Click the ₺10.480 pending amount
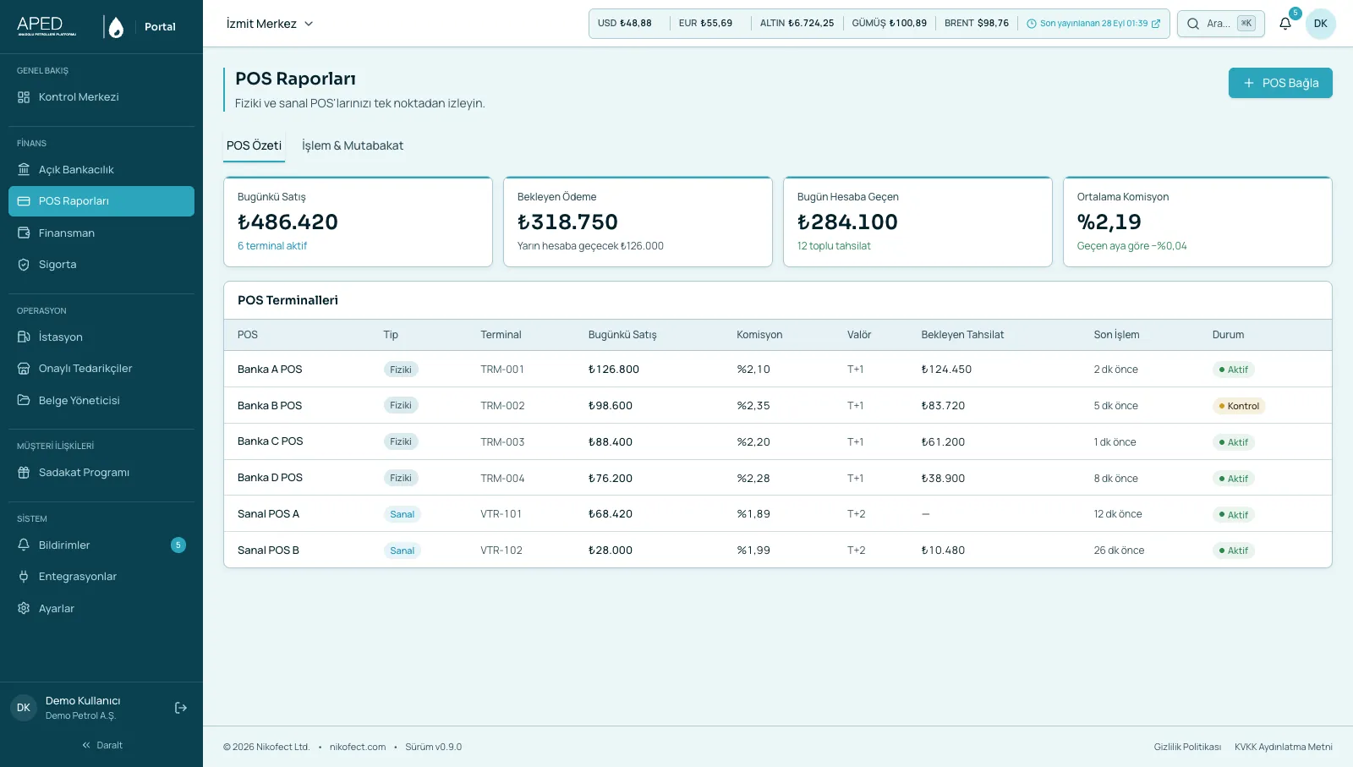This screenshot has width=1353, height=767. point(943,551)
